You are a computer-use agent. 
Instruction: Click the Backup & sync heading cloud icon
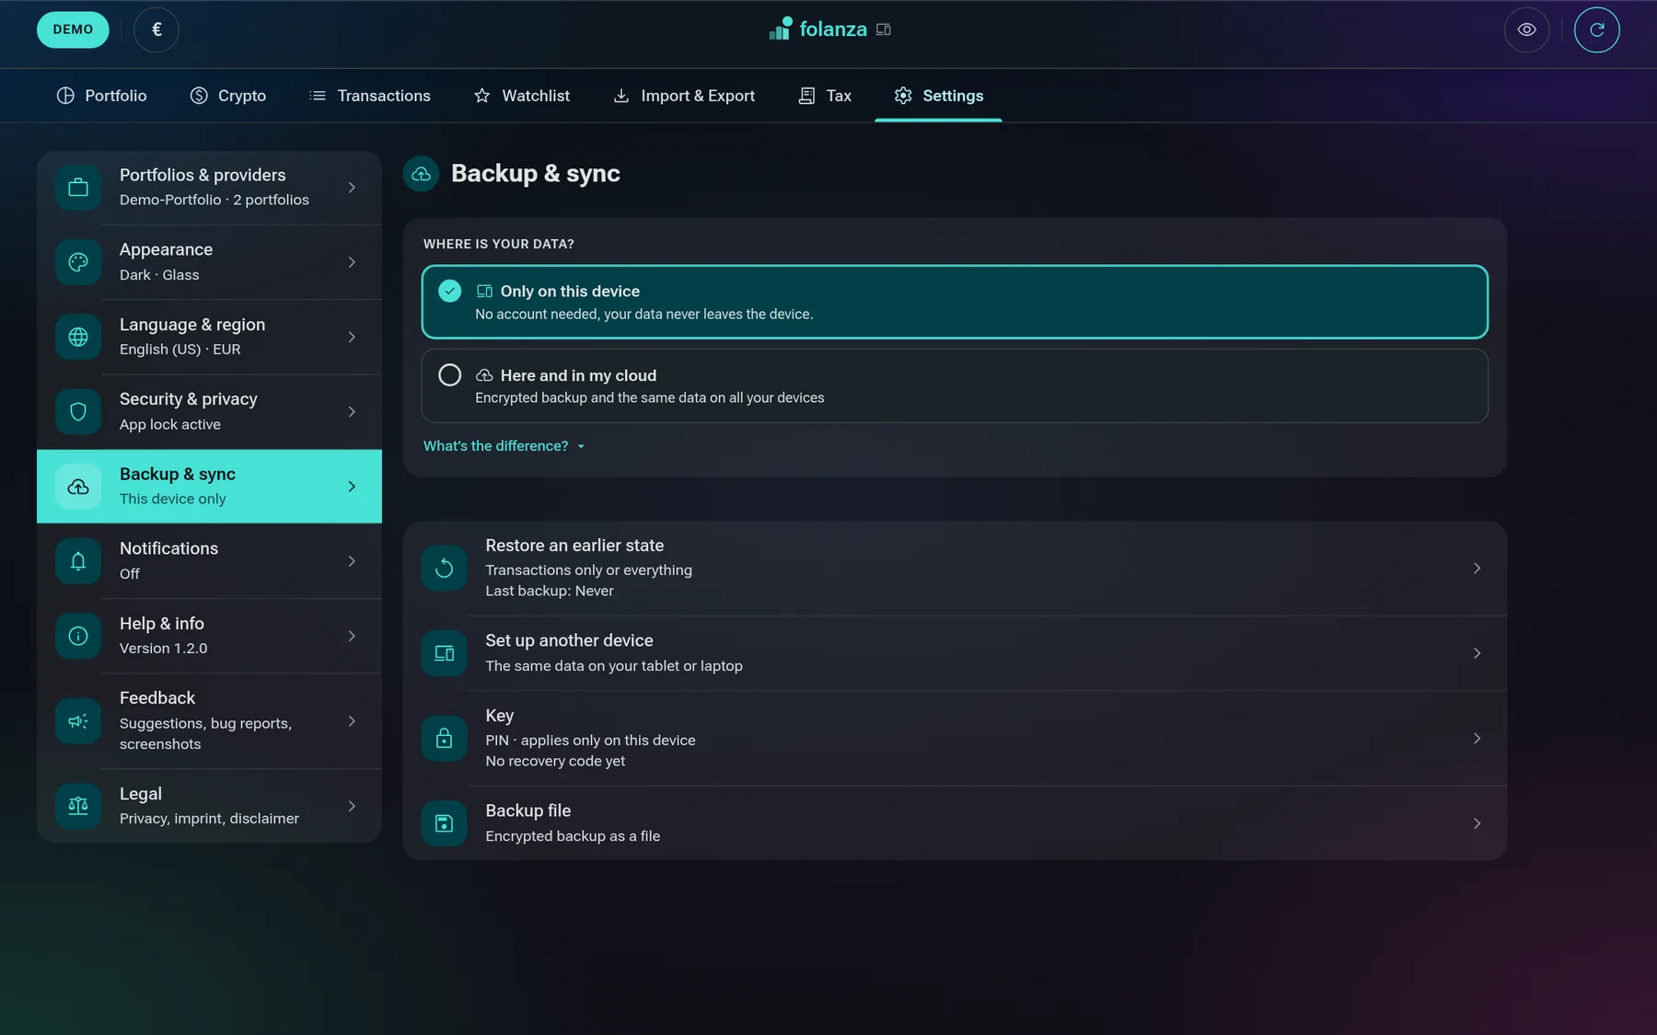pos(422,174)
